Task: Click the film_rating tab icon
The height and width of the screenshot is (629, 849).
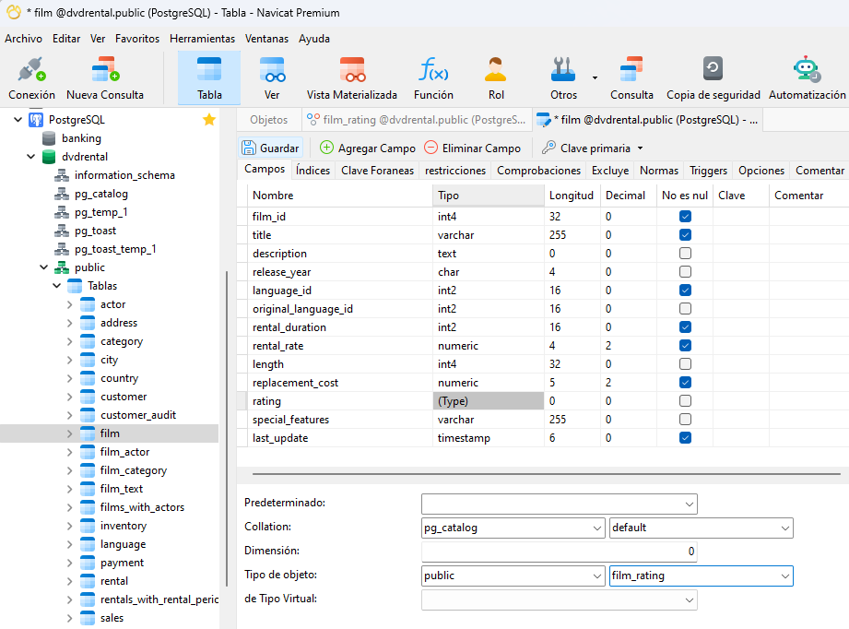Action: [313, 119]
